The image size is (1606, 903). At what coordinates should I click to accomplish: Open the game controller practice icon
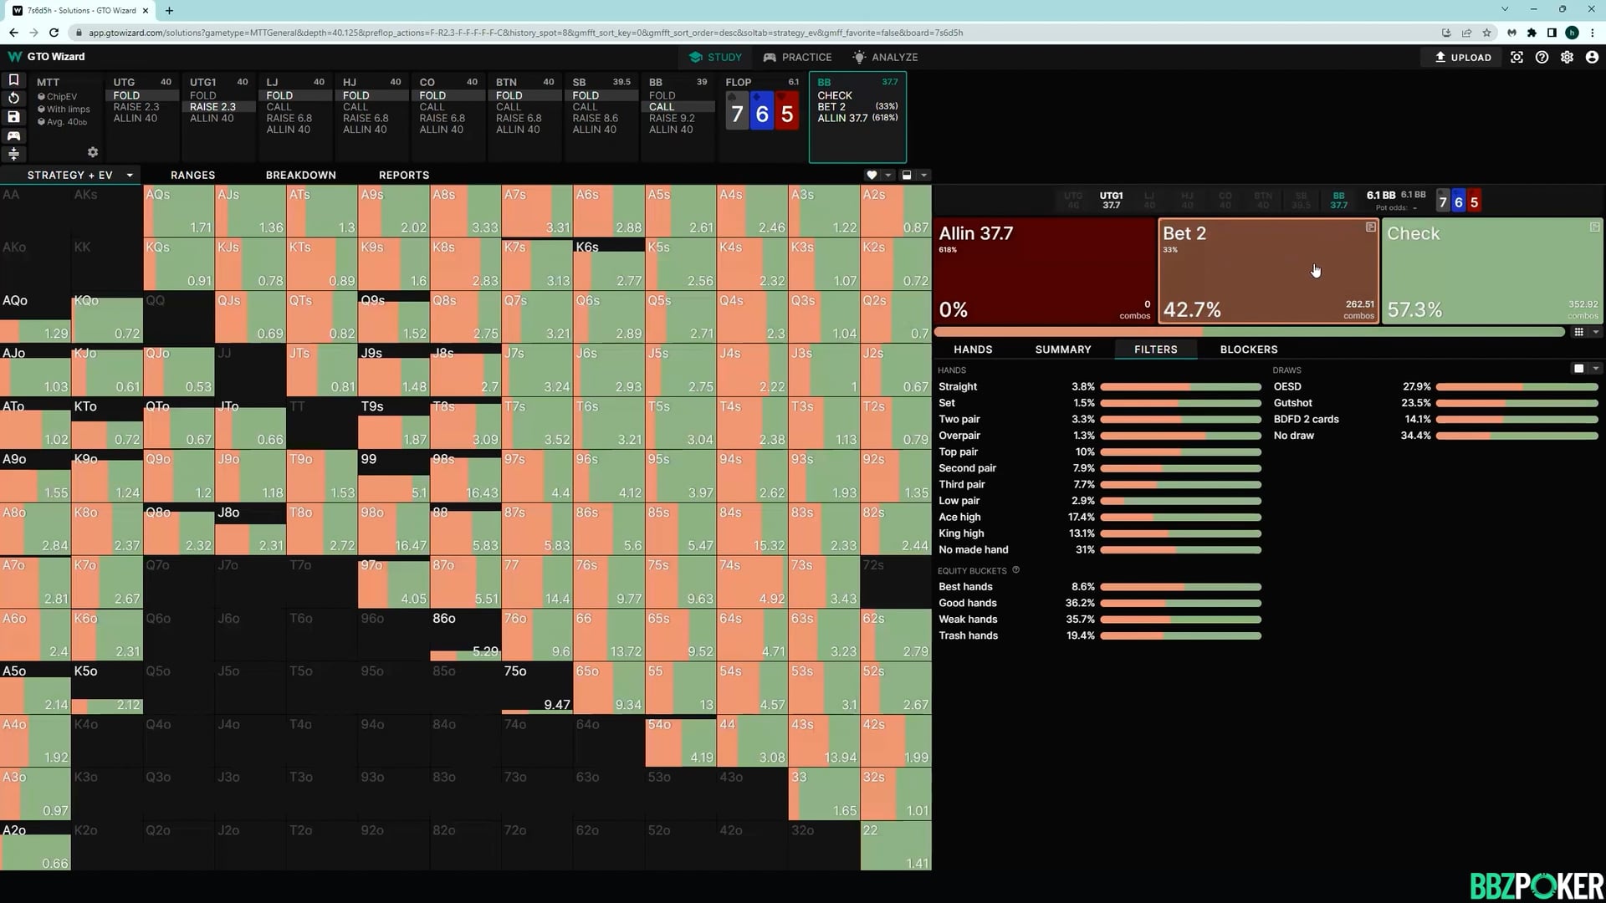tap(13, 135)
